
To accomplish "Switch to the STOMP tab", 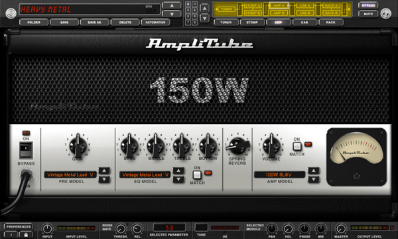I will [252, 23].
